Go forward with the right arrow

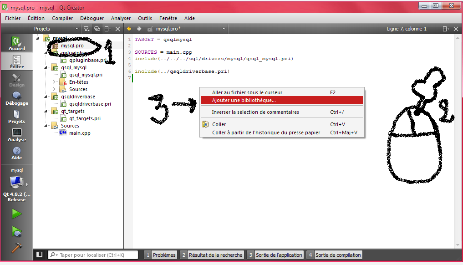point(139,29)
